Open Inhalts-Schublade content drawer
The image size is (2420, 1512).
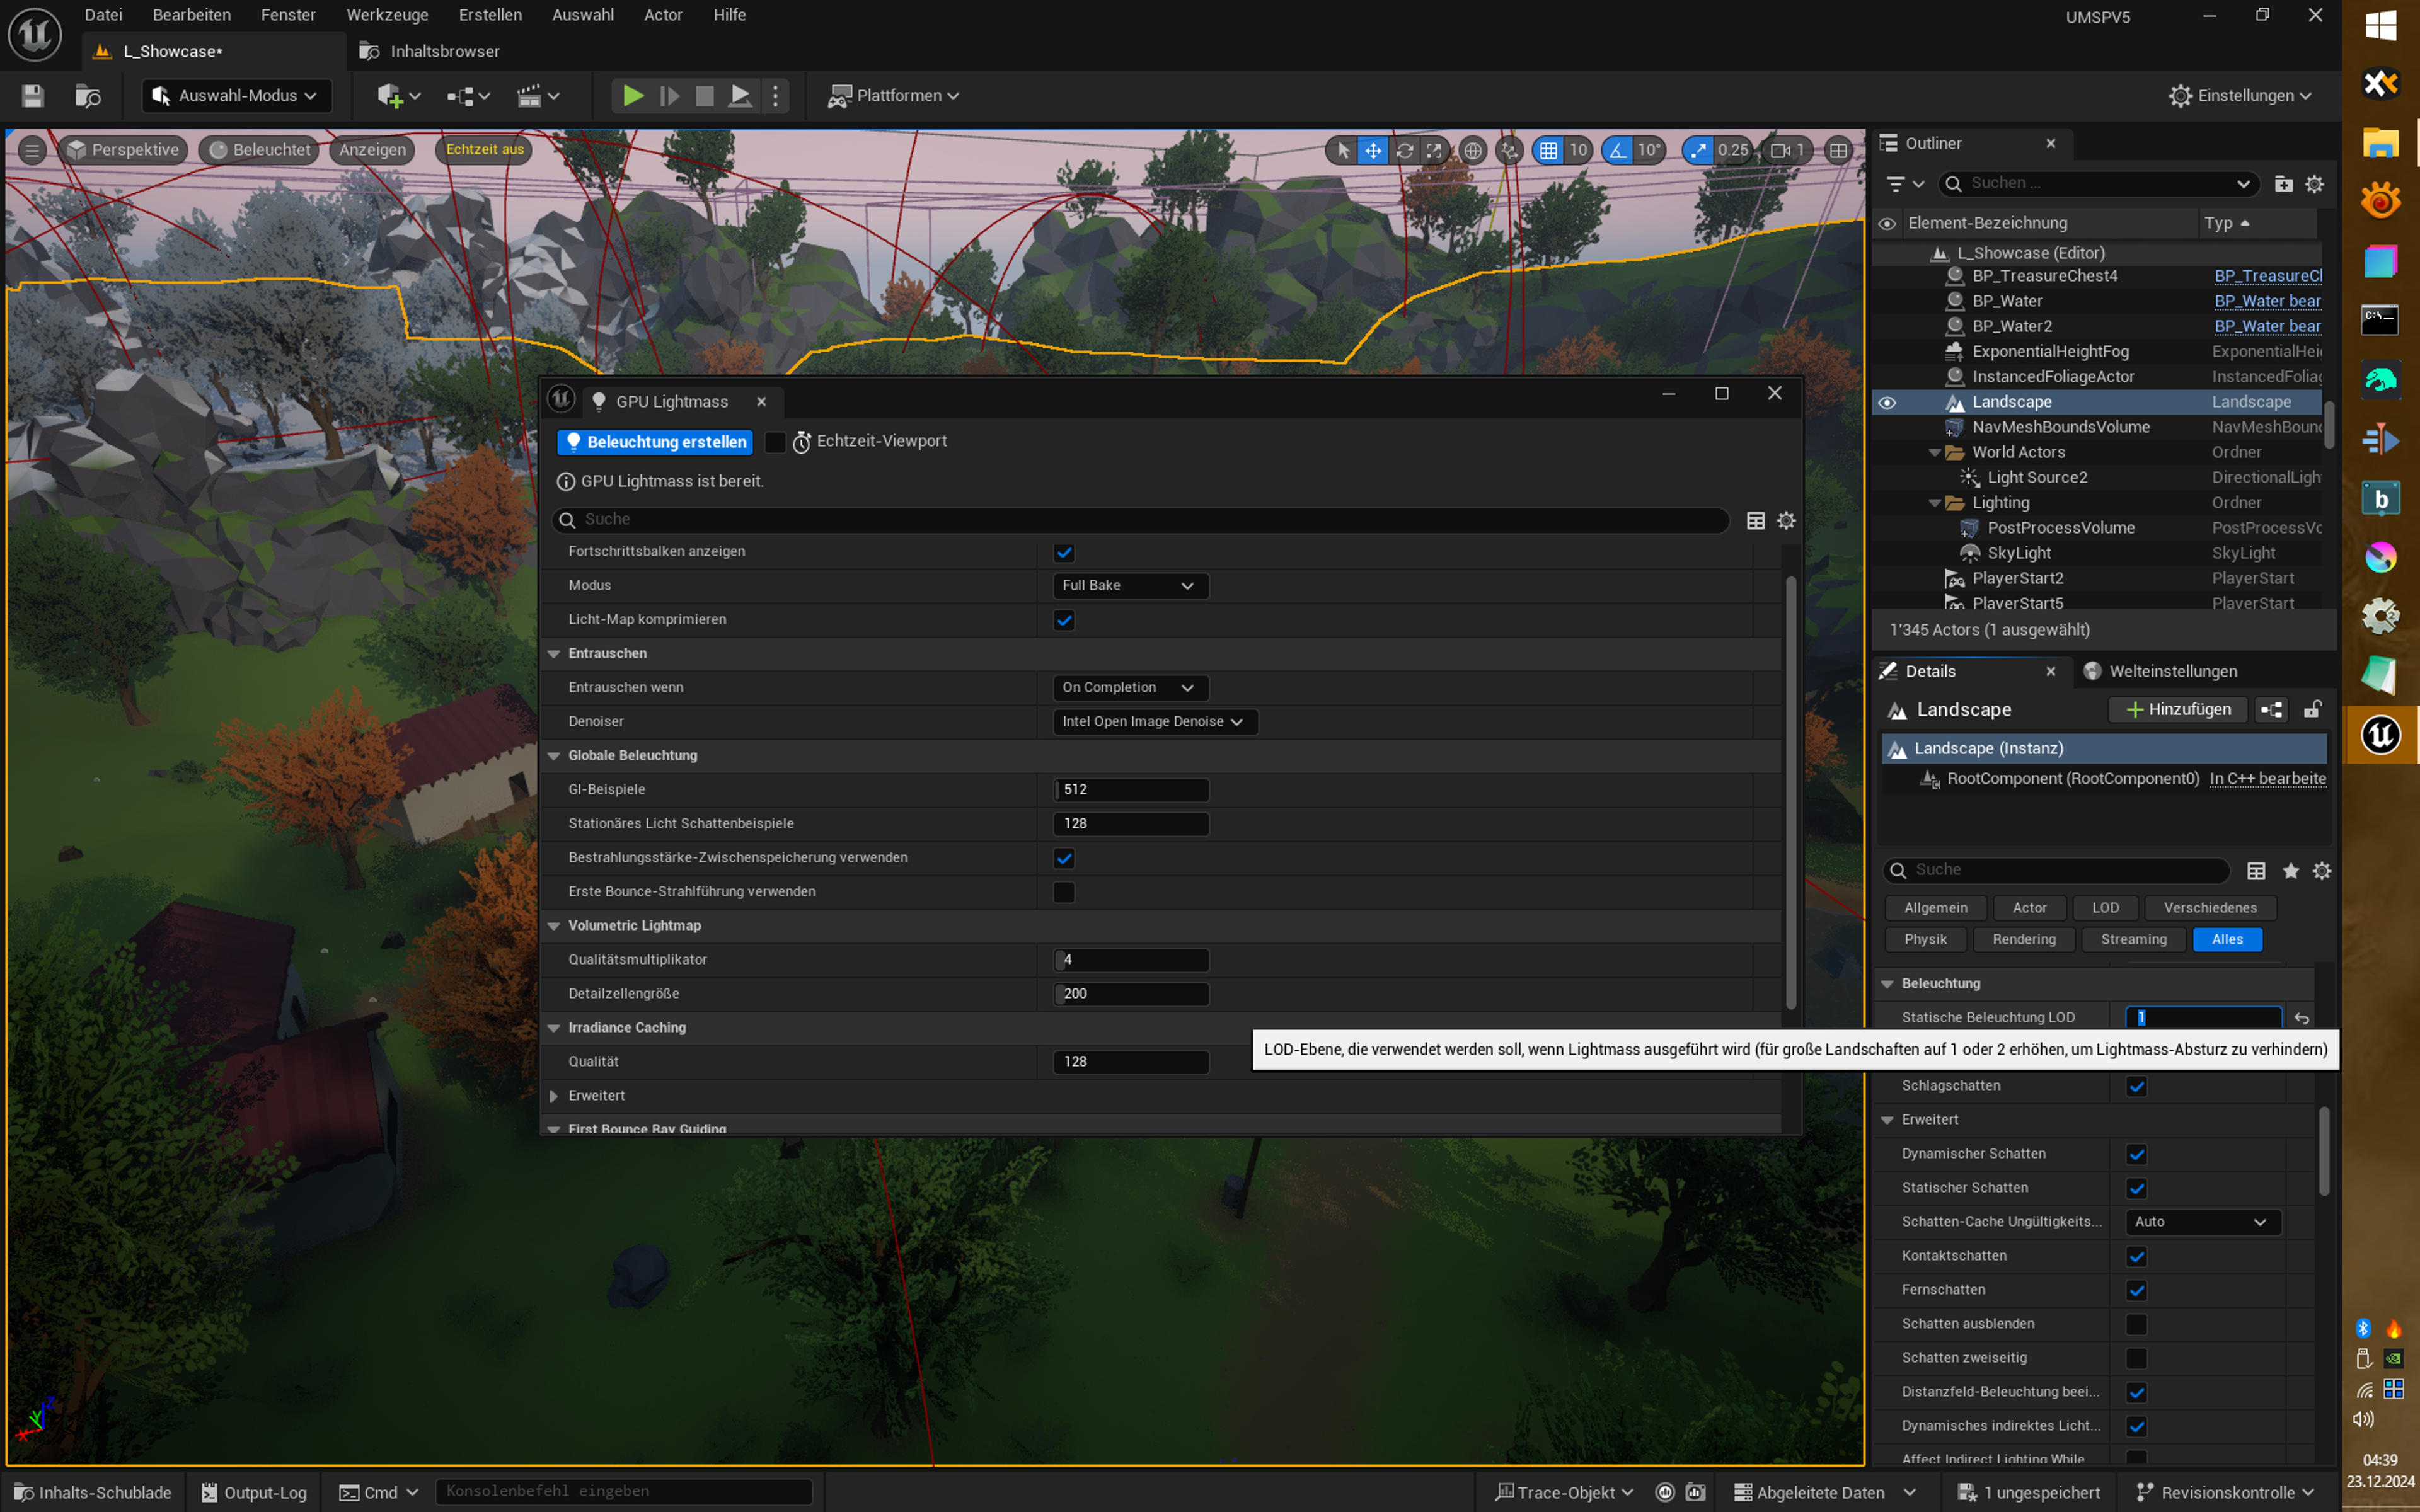[x=93, y=1493]
